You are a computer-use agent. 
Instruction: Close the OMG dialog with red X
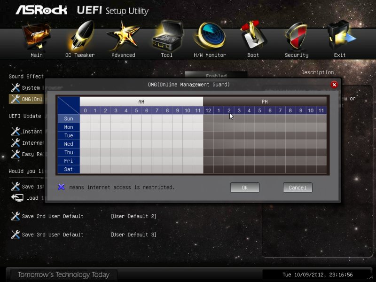(x=334, y=85)
